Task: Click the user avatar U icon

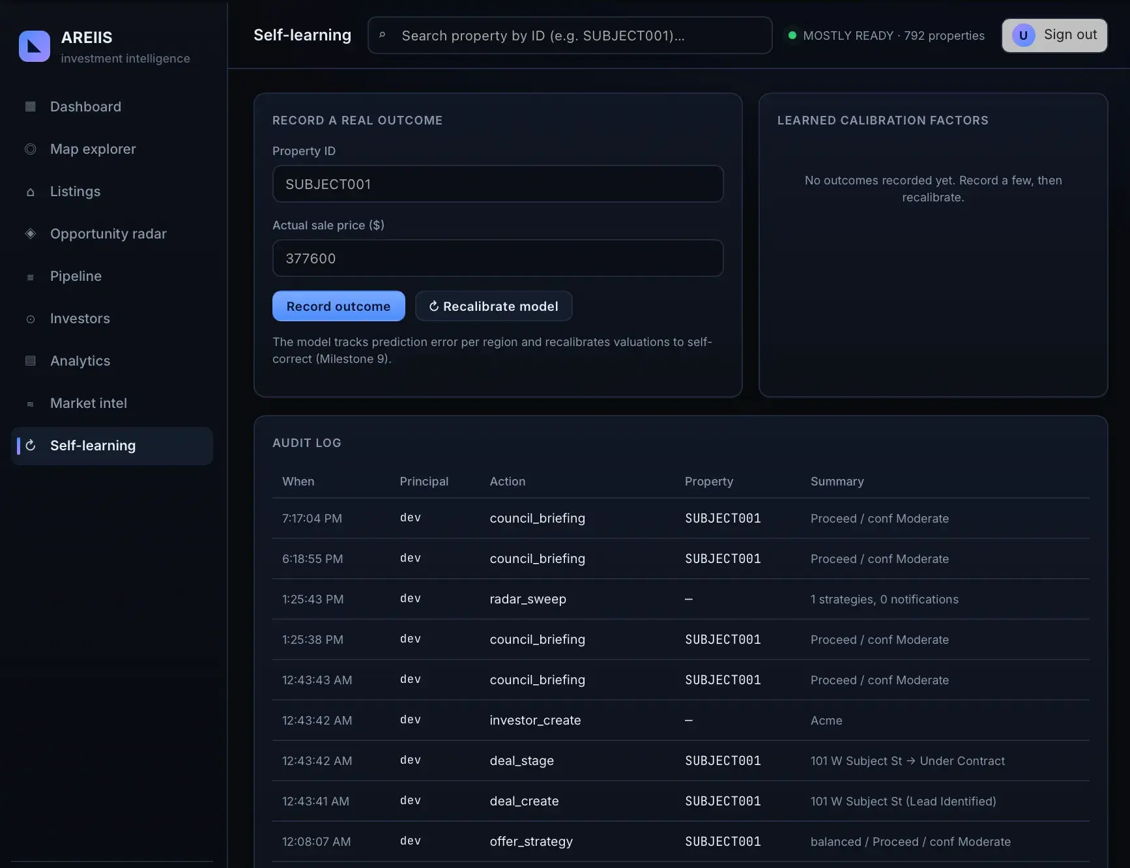Action: 1023,35
